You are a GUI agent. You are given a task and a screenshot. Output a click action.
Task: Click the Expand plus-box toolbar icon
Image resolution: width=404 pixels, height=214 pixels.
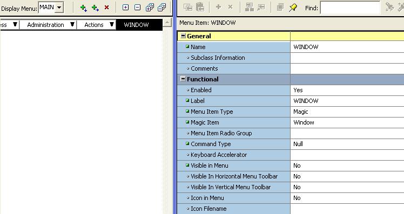click(x=125, y=8)
